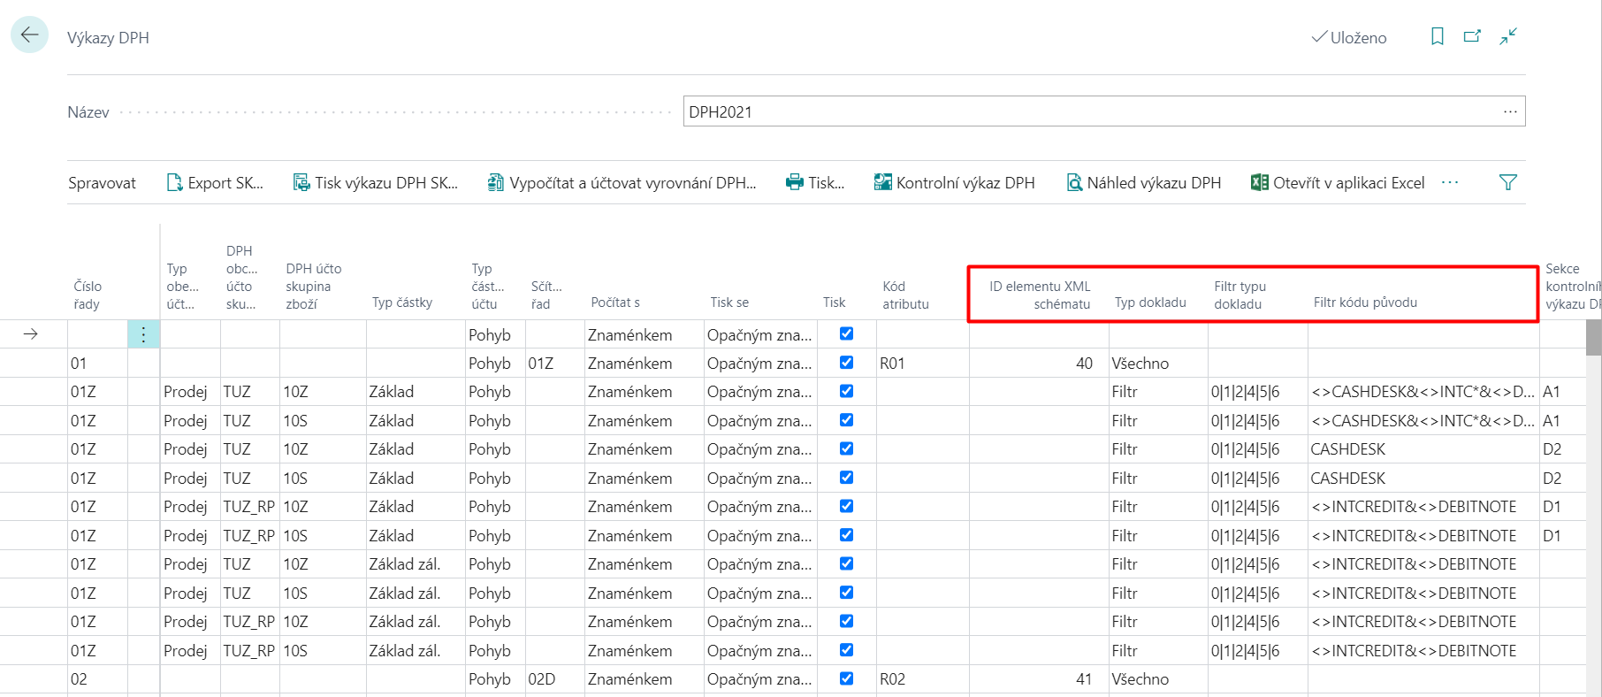
Task: Expand more actions ellipsis in toolbar
Action: pyautogui.click(x=1450, y=182)
